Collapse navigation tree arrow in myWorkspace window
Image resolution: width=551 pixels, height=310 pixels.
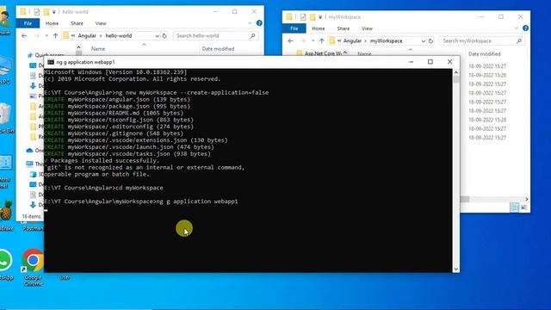coord(345,53)
